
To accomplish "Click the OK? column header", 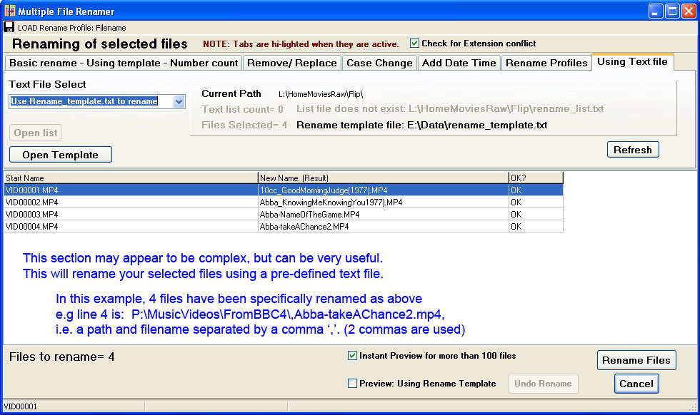I will coord(536,178).
